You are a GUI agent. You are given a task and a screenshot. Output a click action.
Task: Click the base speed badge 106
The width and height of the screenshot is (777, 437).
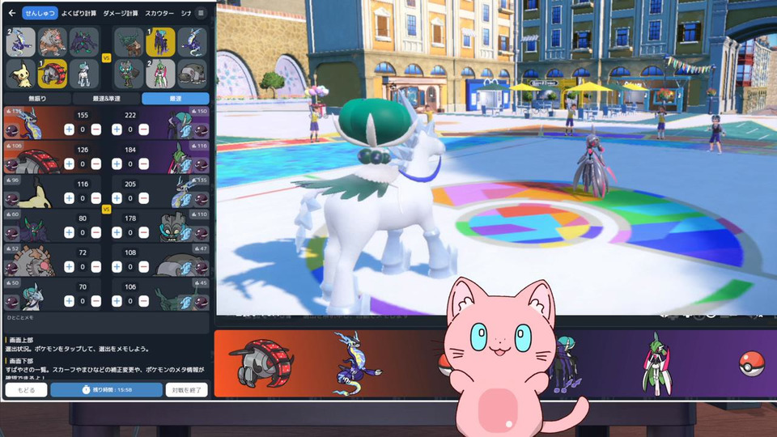(x=14, y=146)
